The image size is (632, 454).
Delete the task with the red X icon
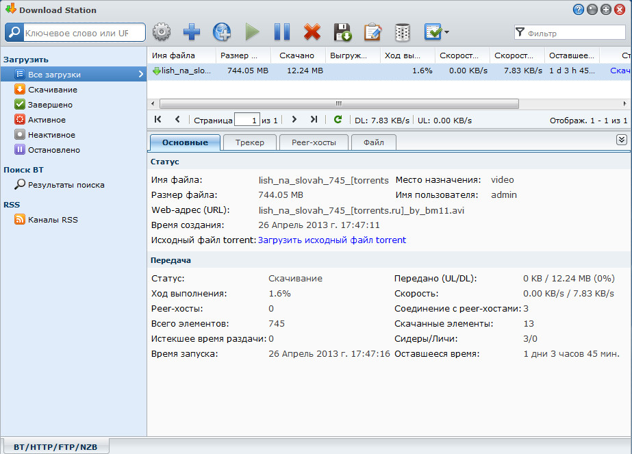coord(312,31)
